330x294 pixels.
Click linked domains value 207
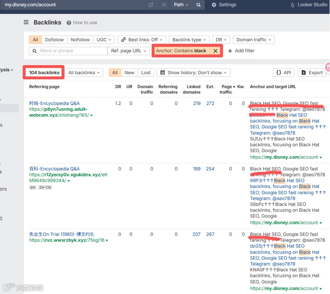coord(197,234)
